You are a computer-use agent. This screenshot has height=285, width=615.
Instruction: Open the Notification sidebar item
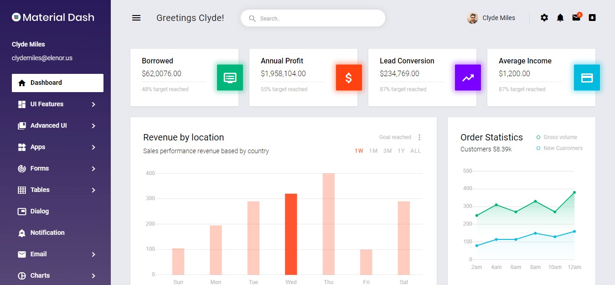47,233
